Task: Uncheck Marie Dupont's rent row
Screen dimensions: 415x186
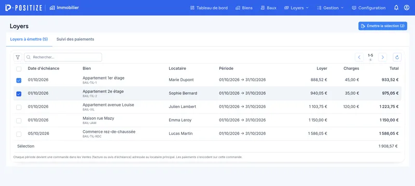Action: [19, 81]
